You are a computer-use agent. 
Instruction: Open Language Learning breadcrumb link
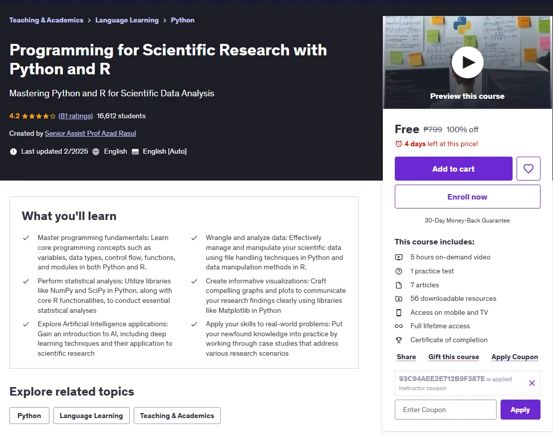127,20
